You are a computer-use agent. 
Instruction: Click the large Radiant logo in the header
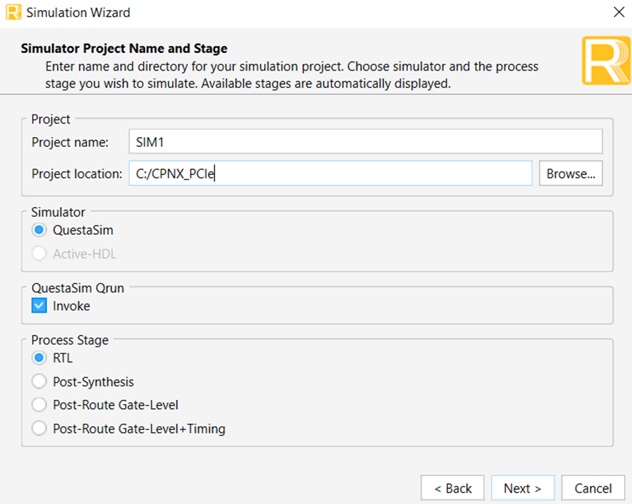tap(606, 61)
